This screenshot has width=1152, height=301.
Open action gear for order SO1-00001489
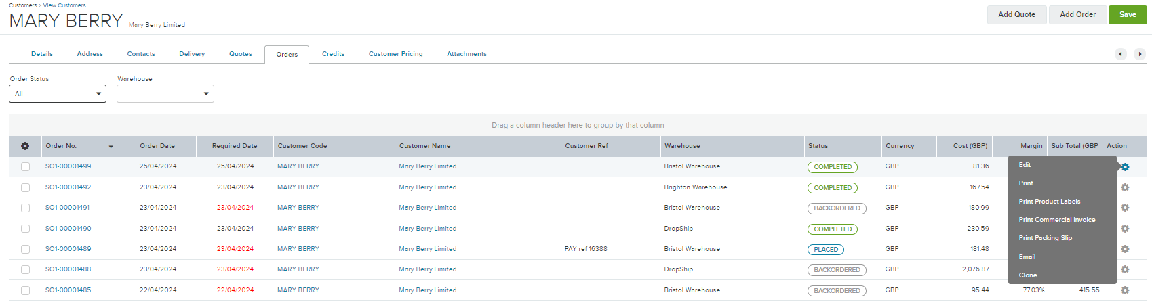point(1125,249)
